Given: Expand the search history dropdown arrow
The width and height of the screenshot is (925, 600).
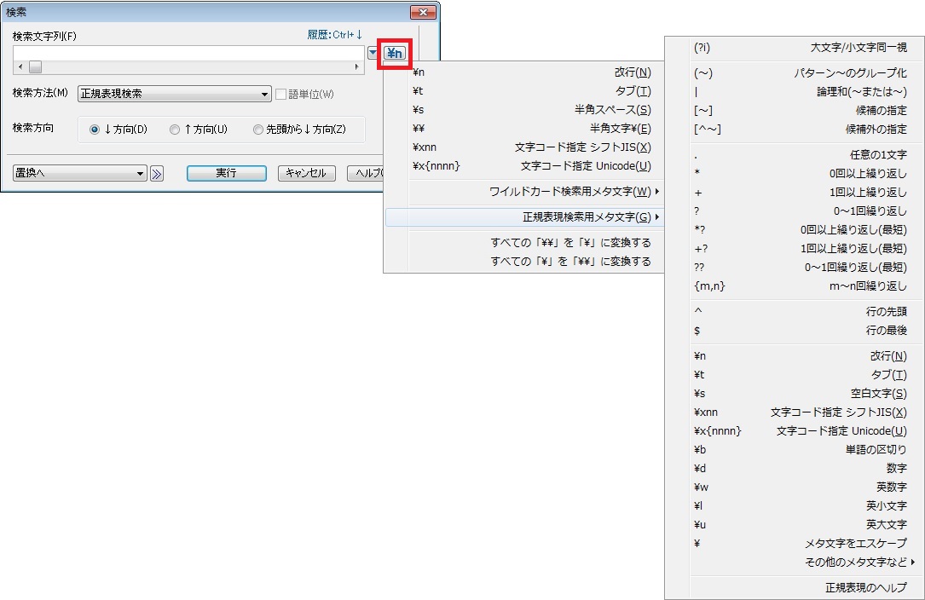Looking at the screenshot, I should (x=373, y=54).
